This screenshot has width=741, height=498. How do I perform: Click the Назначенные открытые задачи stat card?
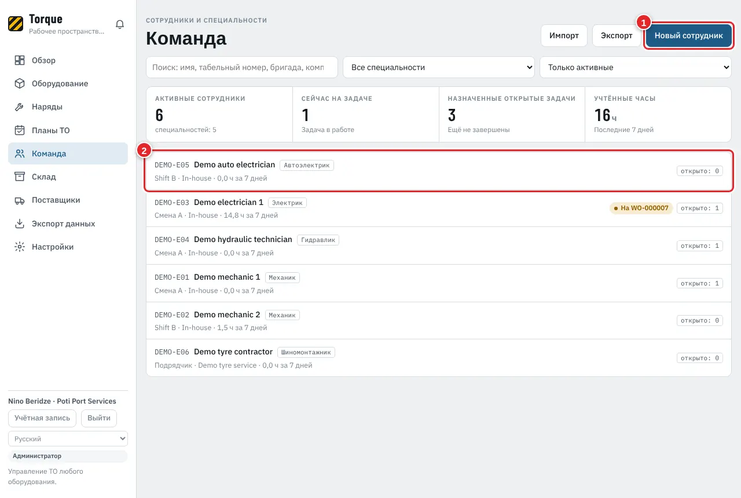pyautogui.click(x=512, y=114)
